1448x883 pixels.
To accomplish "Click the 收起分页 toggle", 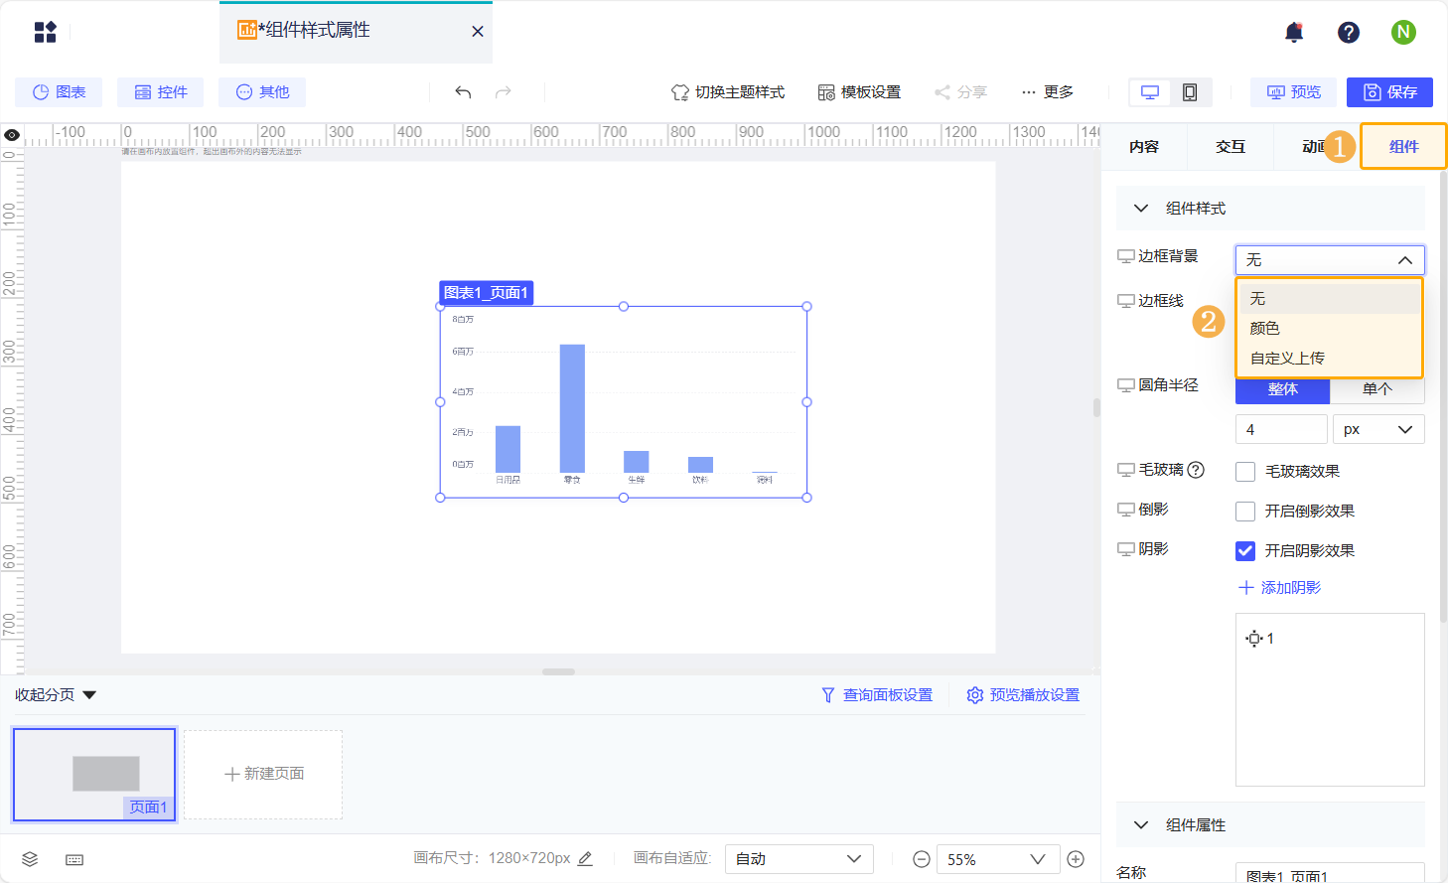I will click(56, 695).
